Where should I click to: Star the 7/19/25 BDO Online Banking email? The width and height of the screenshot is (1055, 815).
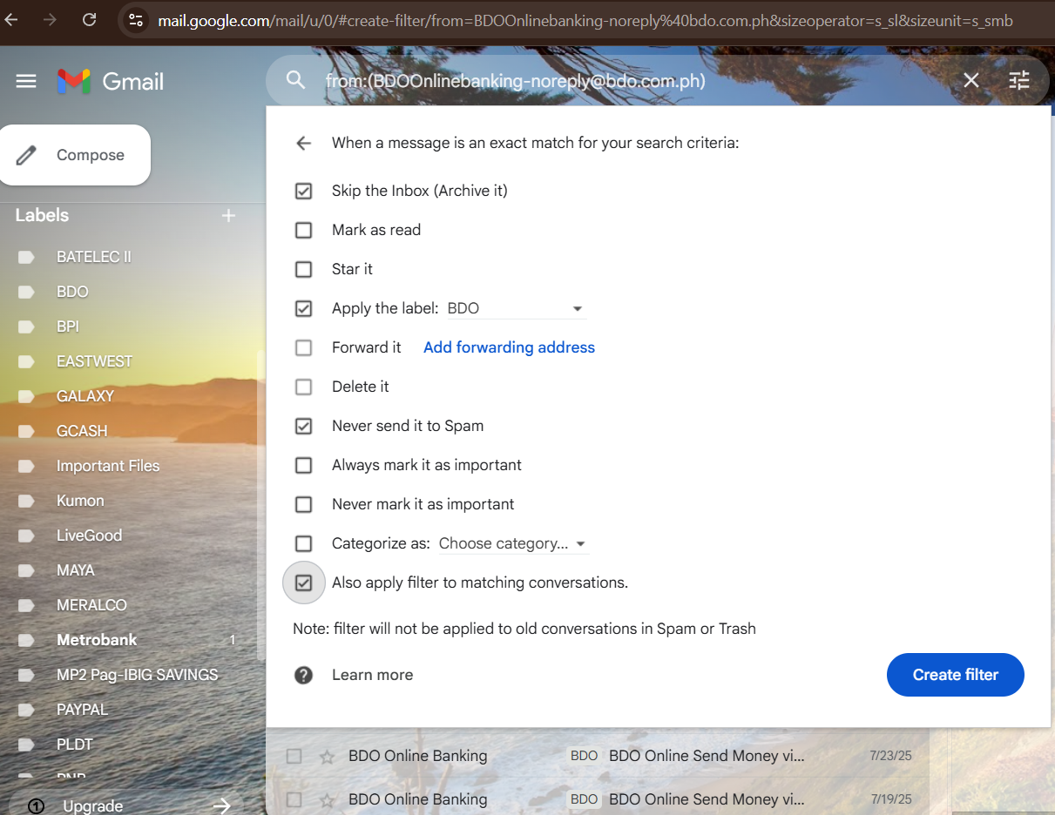(327, 799)
